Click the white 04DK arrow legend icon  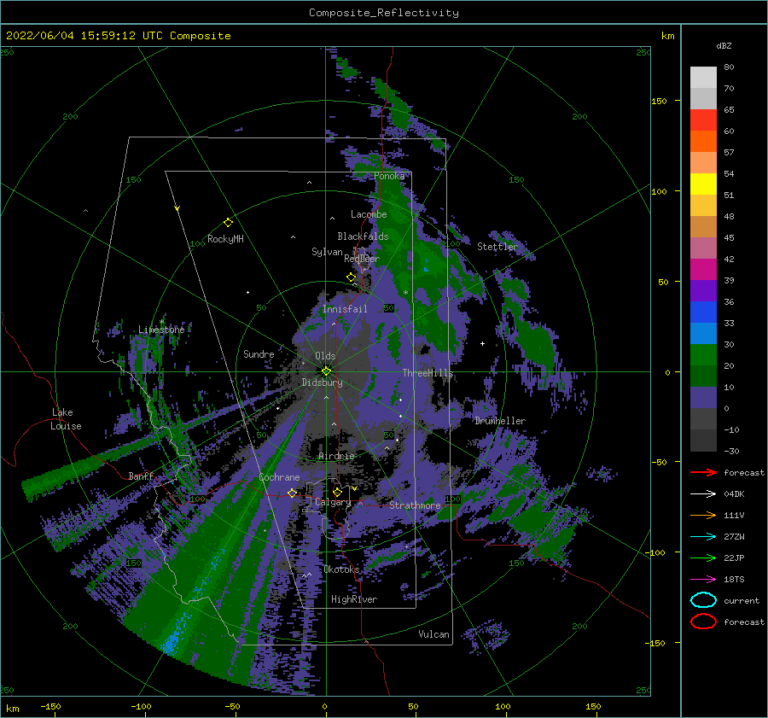(x=703, y=493)
